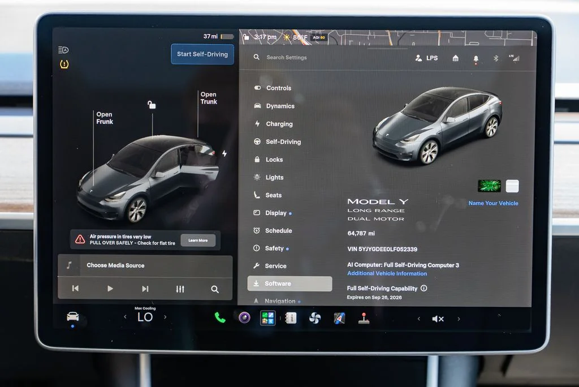579x387 pixels.
Task: Tap the red warning triangle in alert banner
Action: tap(80, 239)
